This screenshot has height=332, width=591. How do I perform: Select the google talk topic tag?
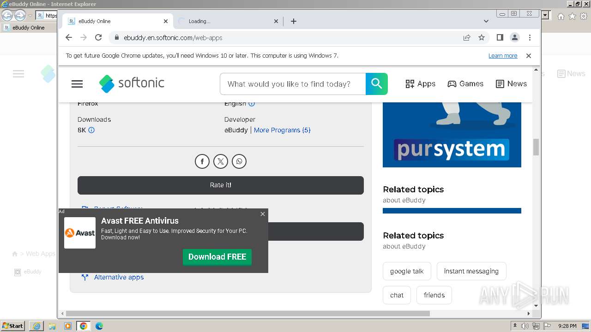coord(407,271)
